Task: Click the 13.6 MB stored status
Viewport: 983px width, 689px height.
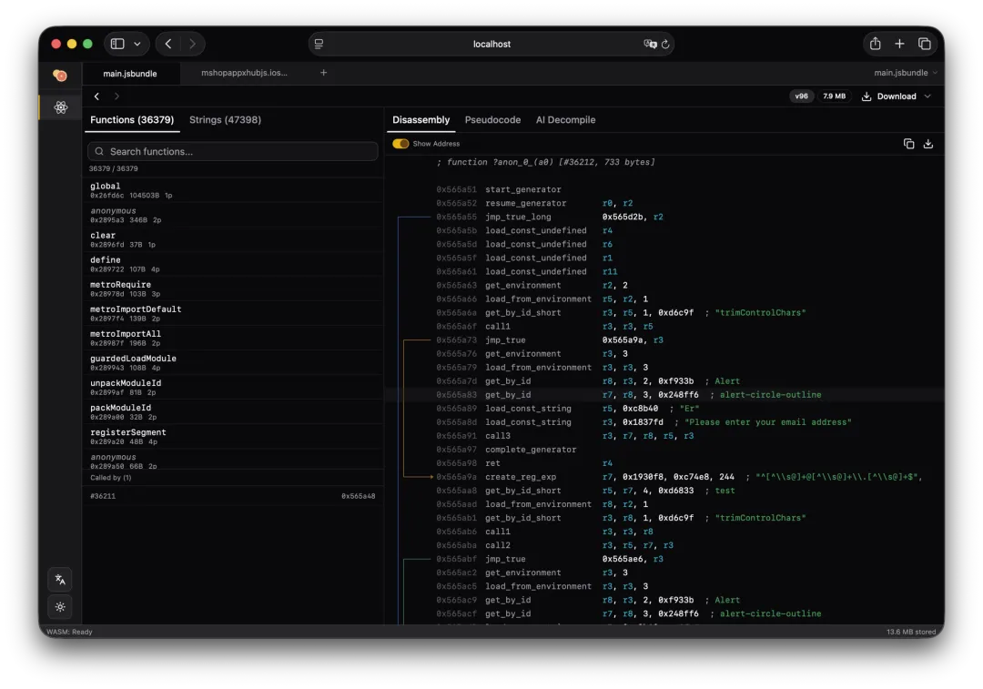Action: 911,632
